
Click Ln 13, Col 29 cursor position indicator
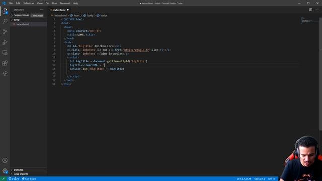point(244,179)
